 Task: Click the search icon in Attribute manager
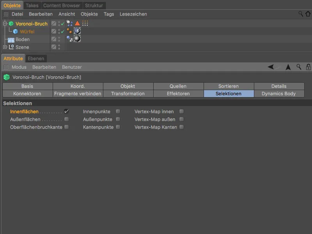(x=299, y=67)
